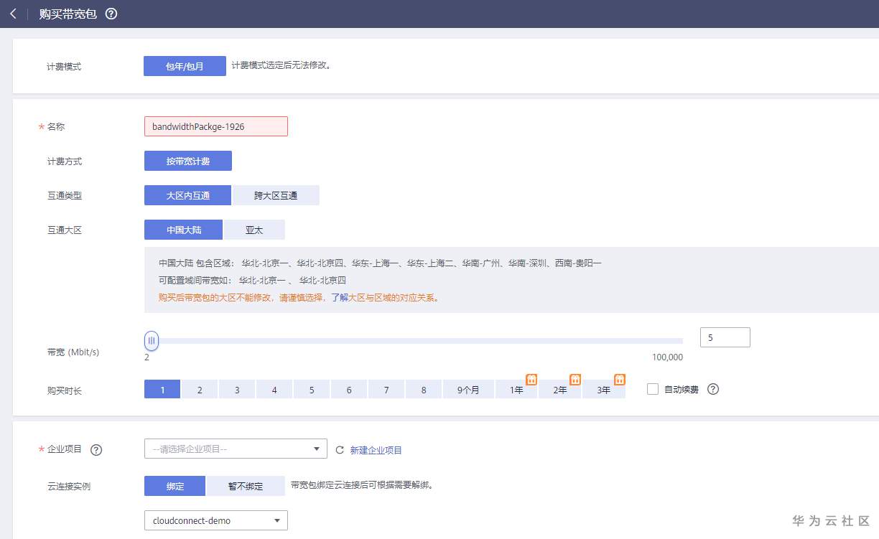Select 包年/包月 billing mode
The height and width of the screenshot is (539, 879).
[x=185, y=66]
